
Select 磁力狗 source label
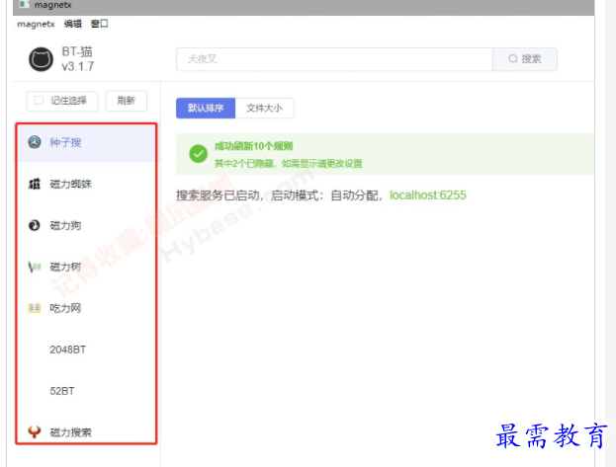tap(65, 225)
